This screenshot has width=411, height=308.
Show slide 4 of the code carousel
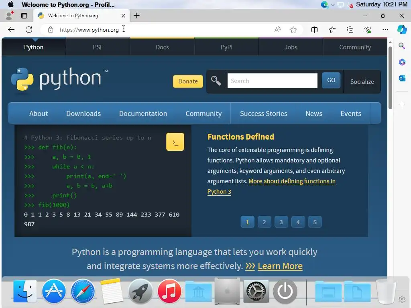tap(298, 222)
